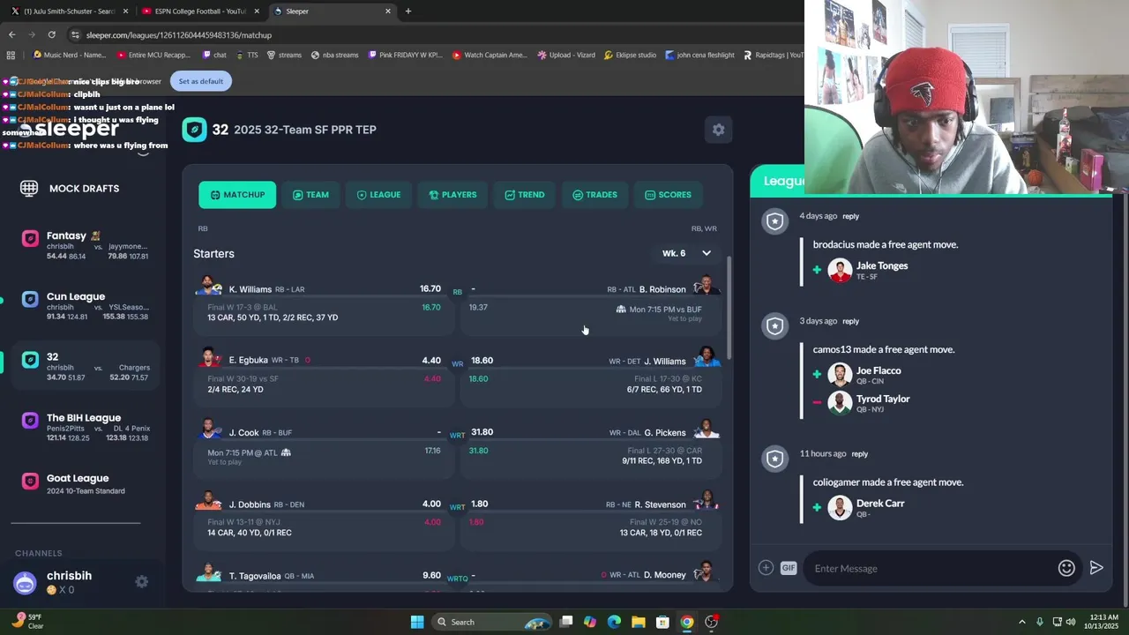
Task: Open Windows Start menu
Action: pos(417,622)
